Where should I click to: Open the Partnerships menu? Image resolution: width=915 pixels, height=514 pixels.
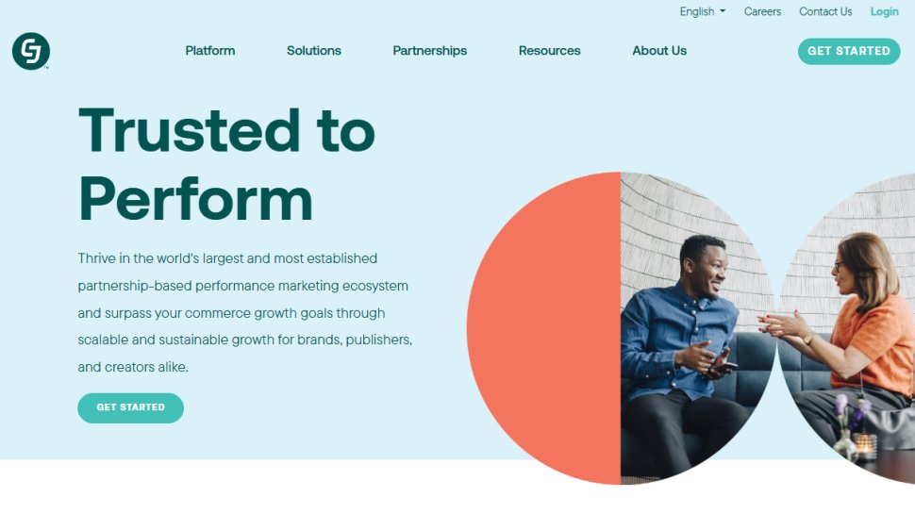(x=430, y=51)
